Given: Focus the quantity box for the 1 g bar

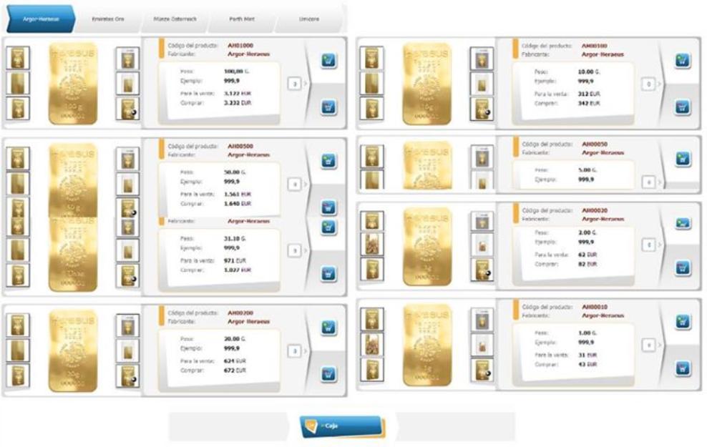Looking at the screenshot, I should click(649, 345).
